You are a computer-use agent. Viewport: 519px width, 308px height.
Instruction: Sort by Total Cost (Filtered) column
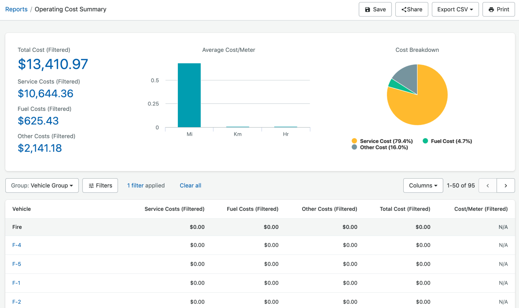tap(405, 209)
